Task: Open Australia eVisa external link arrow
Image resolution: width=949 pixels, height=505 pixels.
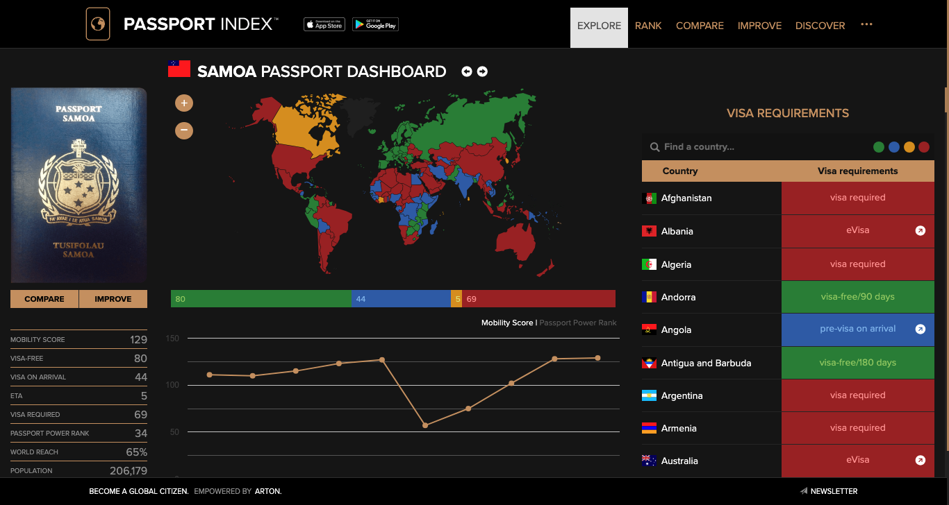Action: coord(921,460)
